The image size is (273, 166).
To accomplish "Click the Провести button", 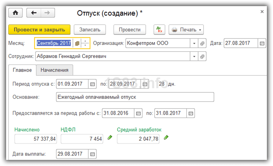I will 130,30.
